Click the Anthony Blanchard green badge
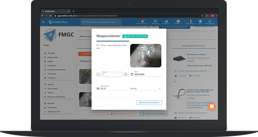 tap(135, 36)
